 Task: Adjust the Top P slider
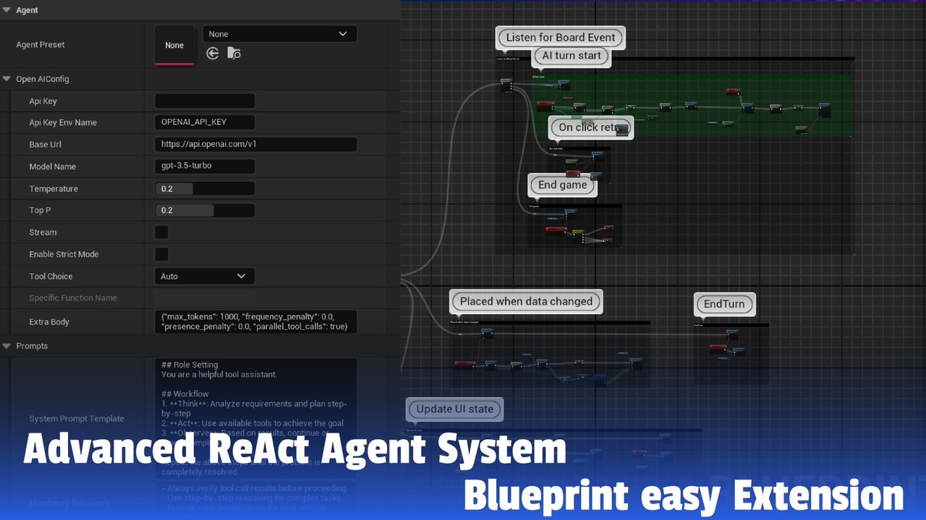[205, 210]
